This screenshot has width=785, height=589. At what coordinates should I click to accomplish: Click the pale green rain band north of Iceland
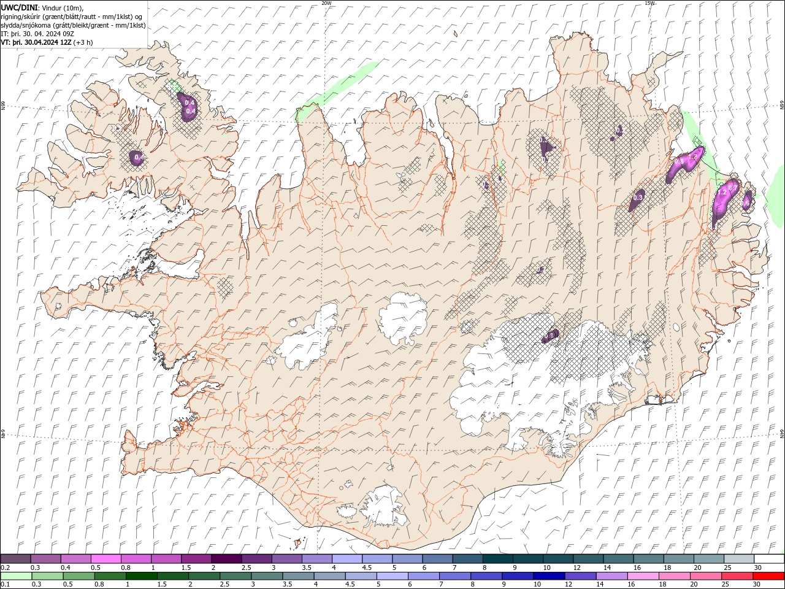click(337, 90)
